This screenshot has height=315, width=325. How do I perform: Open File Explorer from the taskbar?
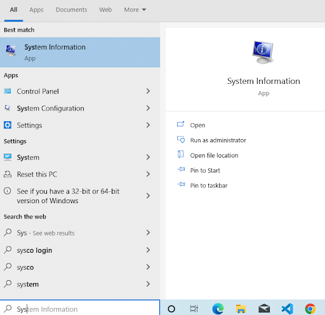241,309
